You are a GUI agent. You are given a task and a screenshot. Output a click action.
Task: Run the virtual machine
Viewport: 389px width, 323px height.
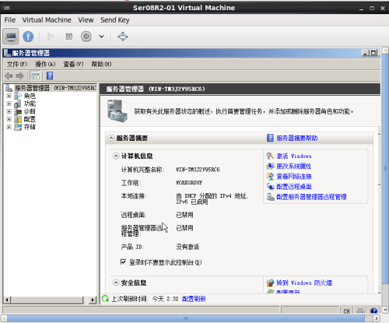point(51,37)
